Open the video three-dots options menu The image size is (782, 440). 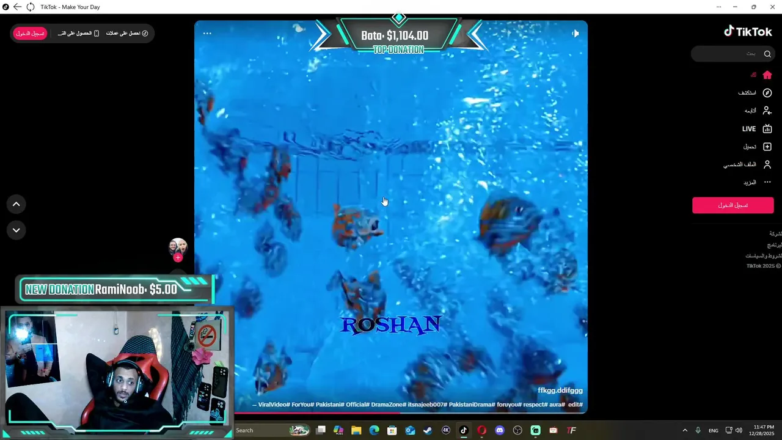click(x=207, y=34)
